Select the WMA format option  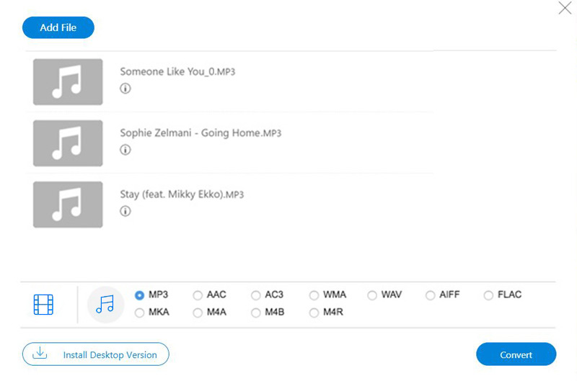(314, 295)
